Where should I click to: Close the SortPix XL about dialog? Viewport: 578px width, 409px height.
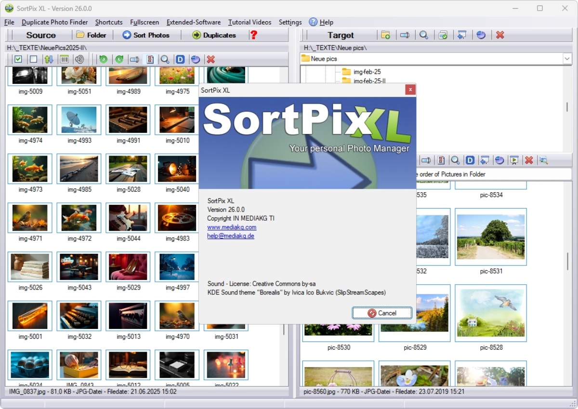tap(410, 90)
